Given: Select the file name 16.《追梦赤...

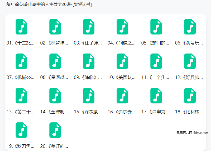Looking at the screenshot, I should (122, 112).
